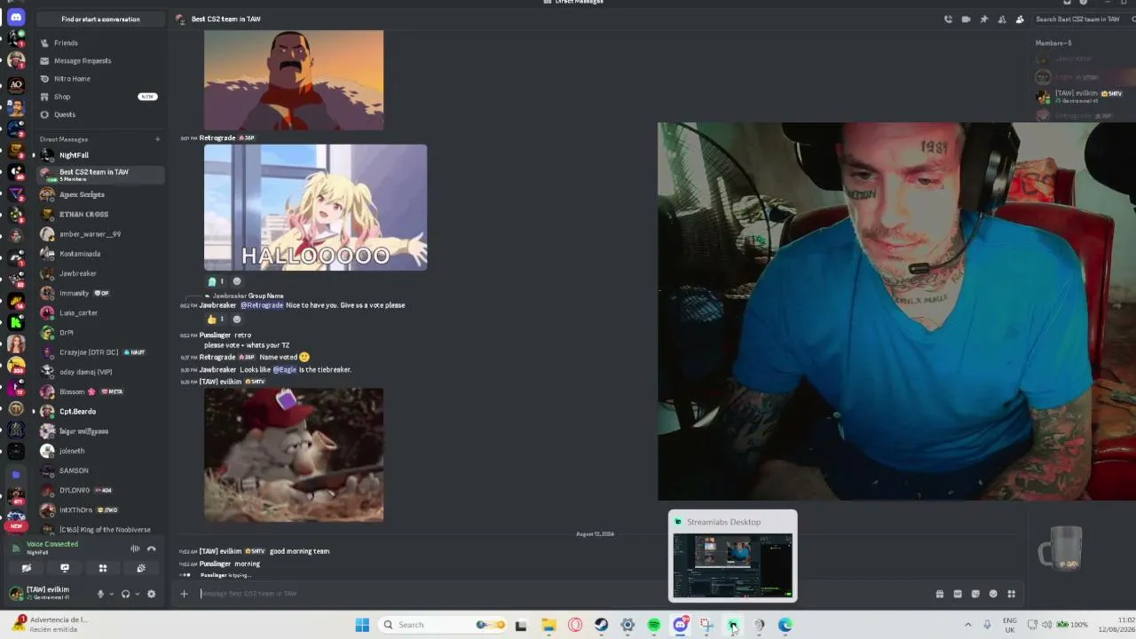The height and width of the screenshot is (639, 1136).
Task: Click the @Retrograde mention in Jawbreaker's message
Action: 262,305
